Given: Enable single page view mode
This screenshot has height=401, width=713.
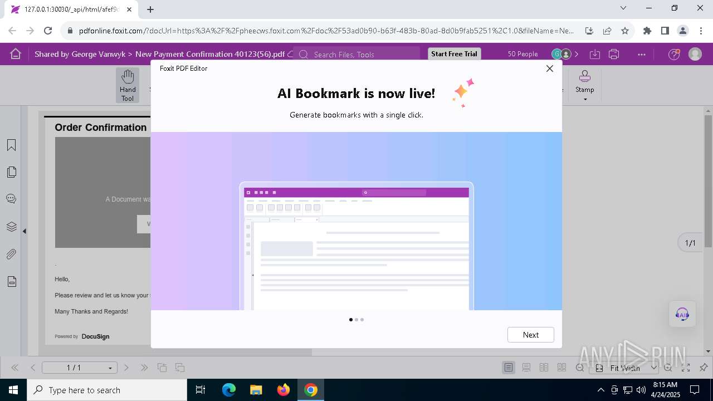Looking at the screenshot, I should 508,368.
